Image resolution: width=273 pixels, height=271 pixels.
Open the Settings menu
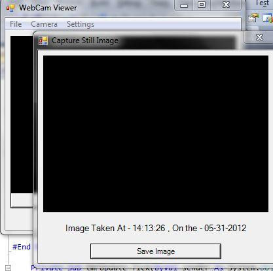(81, 24)
